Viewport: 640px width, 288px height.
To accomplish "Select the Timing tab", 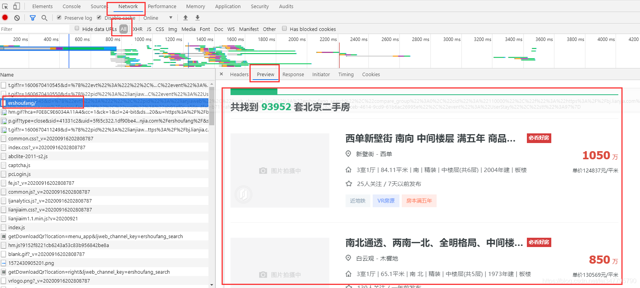I will 346,74.
